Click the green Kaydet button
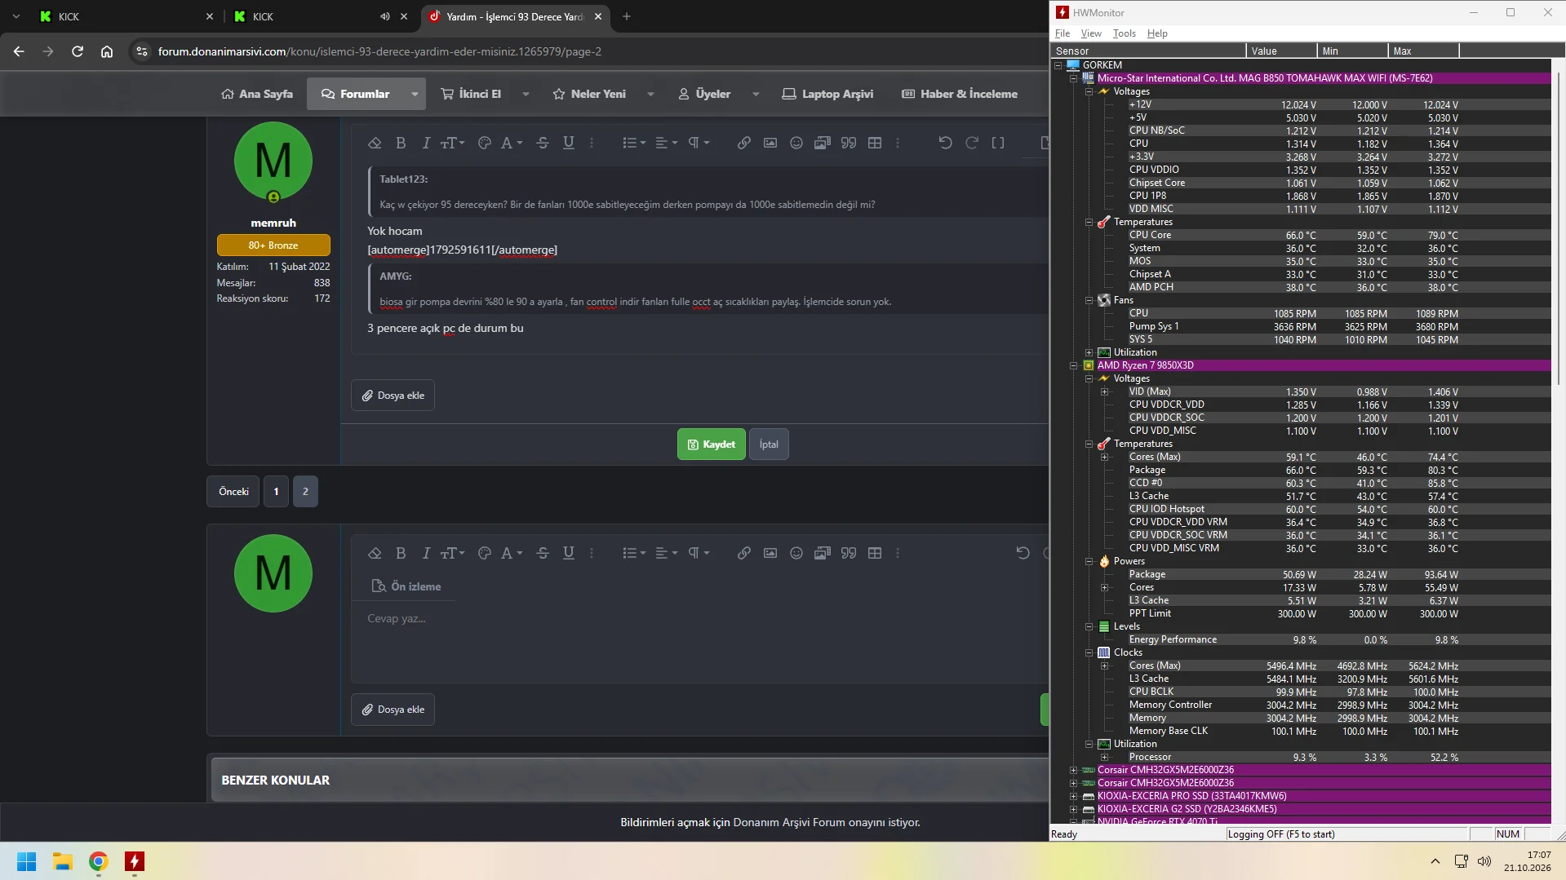This screenshot has width=1566, height=880. [x=712, y=444]
